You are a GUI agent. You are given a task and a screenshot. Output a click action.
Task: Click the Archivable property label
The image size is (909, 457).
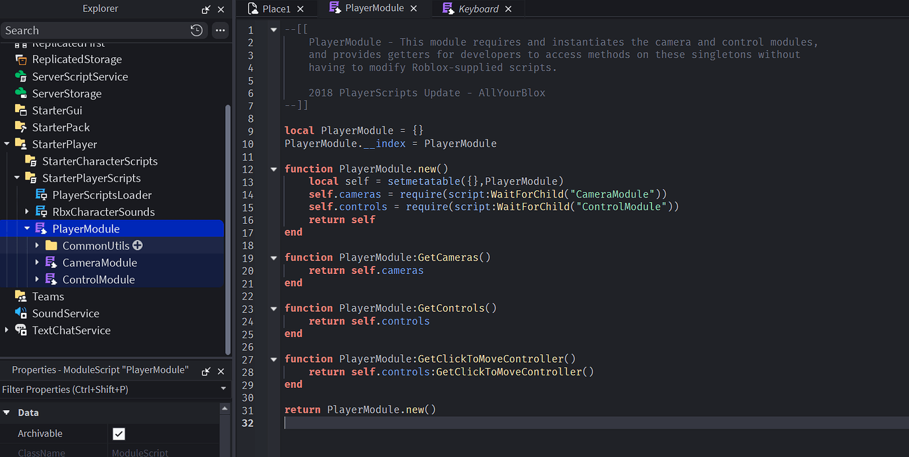40,433
